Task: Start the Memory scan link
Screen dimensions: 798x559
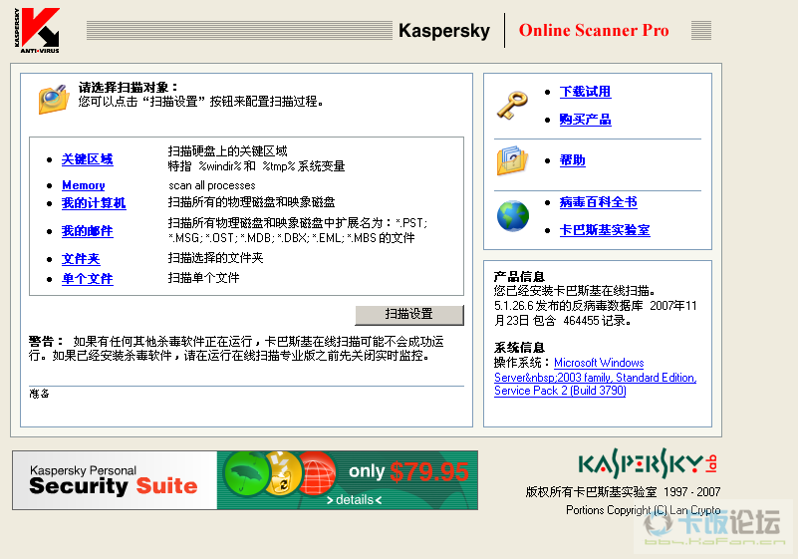Action: tap(84, 185)
